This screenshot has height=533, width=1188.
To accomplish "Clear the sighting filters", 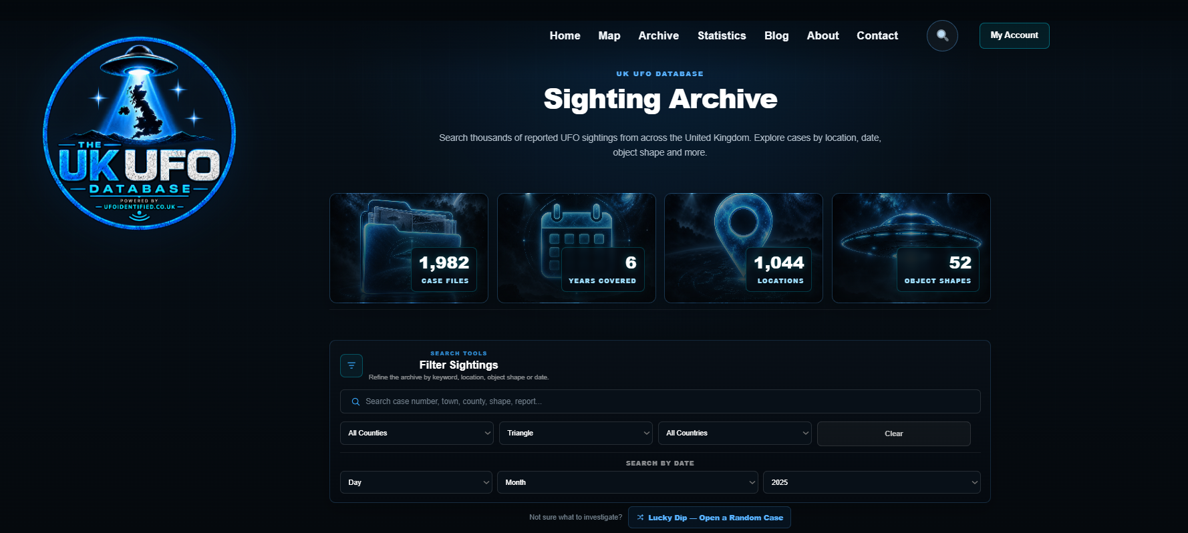I will [x=893, y=433].
